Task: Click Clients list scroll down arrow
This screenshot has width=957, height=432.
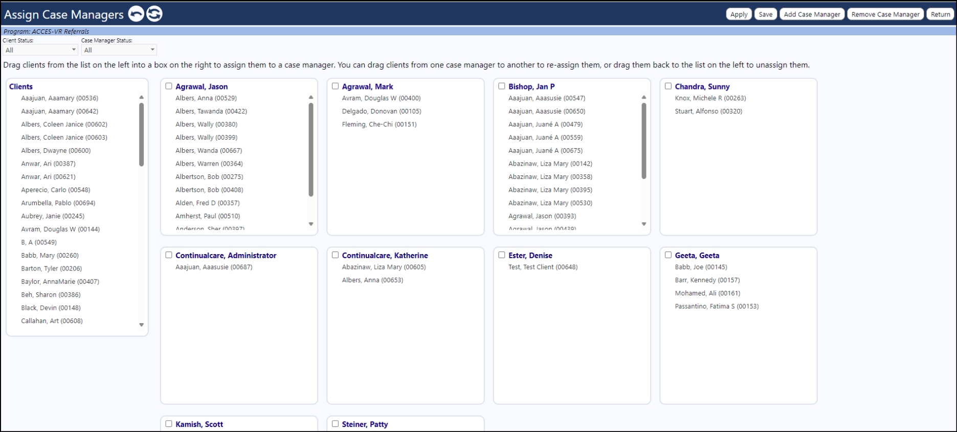Action: click(142, 325)
